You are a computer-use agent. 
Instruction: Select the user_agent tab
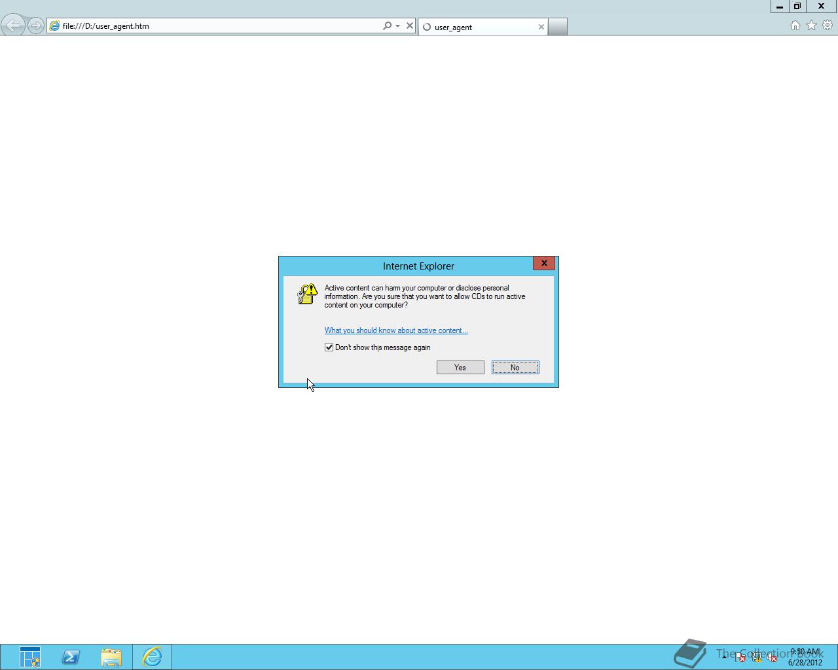click(x=483, y=27)
